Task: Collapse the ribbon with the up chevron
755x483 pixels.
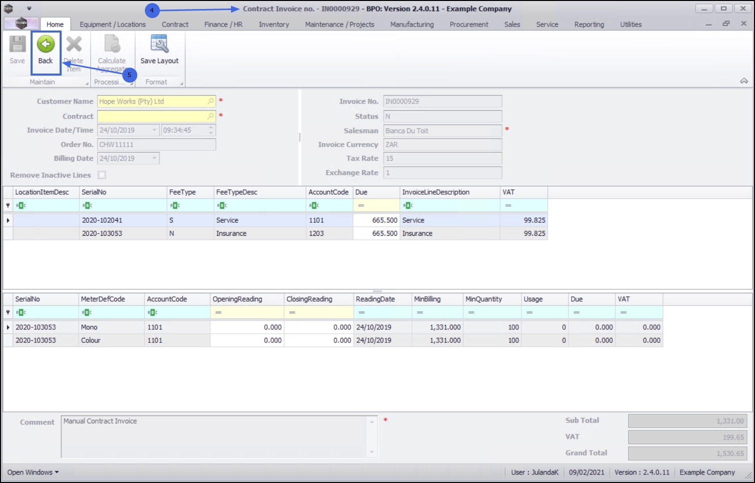Action: point(744,81)
